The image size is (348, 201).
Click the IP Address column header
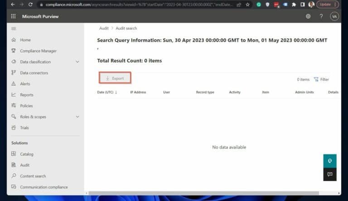pos(138,92)
